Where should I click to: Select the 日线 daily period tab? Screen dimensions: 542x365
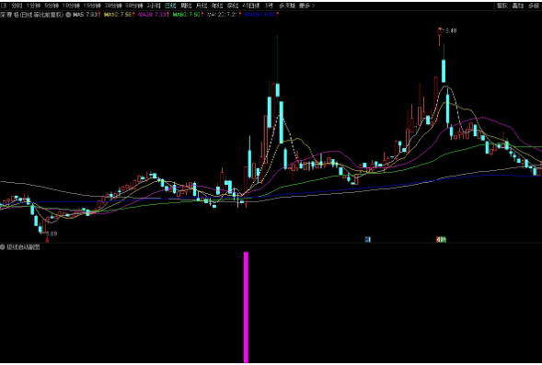pyautogui.click(x=170, y=6)
